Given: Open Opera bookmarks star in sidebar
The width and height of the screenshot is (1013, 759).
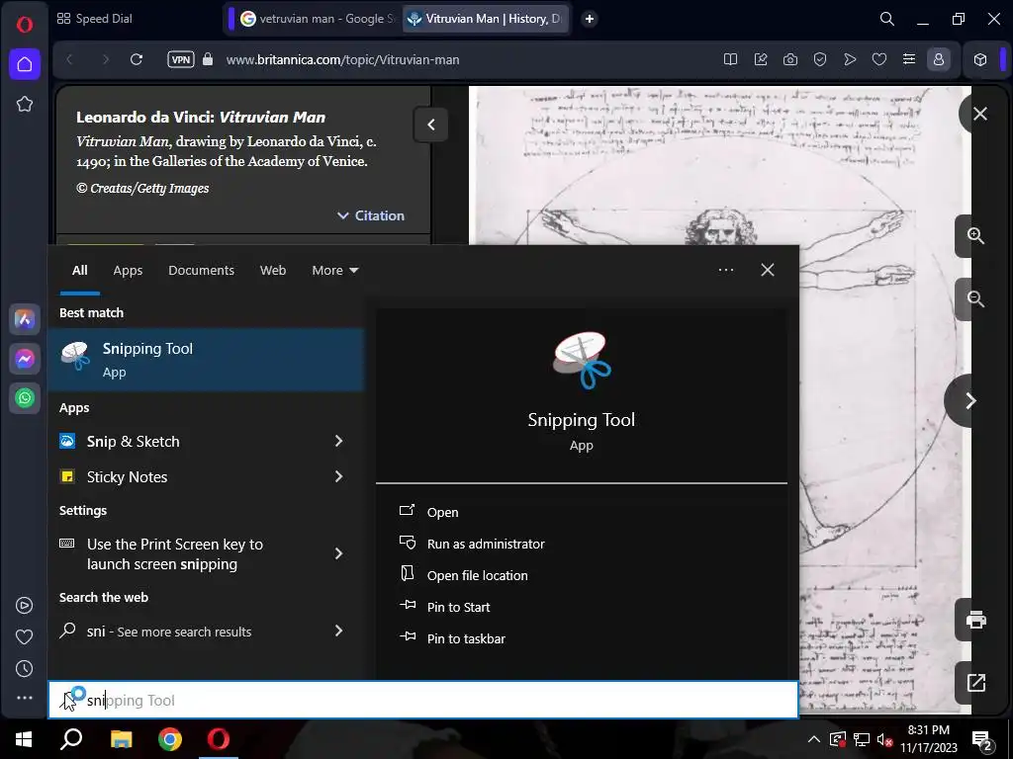Looking at the screenshot, I should coord(25,104).
